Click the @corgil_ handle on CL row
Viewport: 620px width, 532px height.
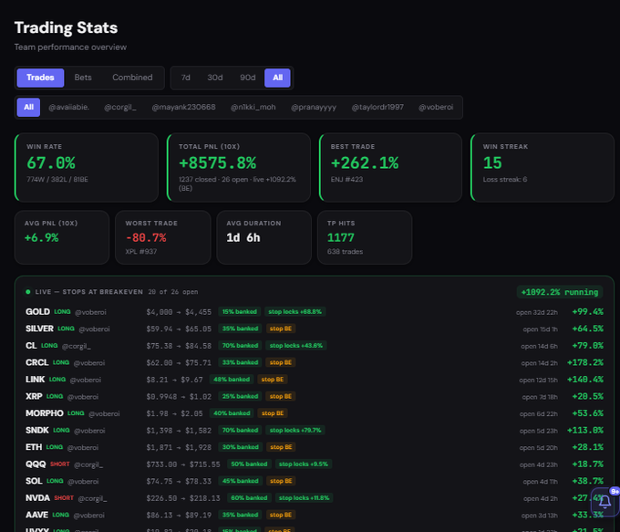(77, 346)
